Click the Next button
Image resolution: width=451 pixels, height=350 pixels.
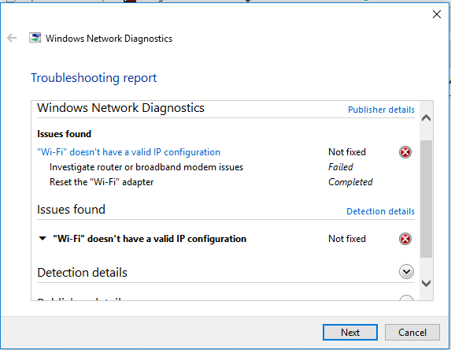350,333
